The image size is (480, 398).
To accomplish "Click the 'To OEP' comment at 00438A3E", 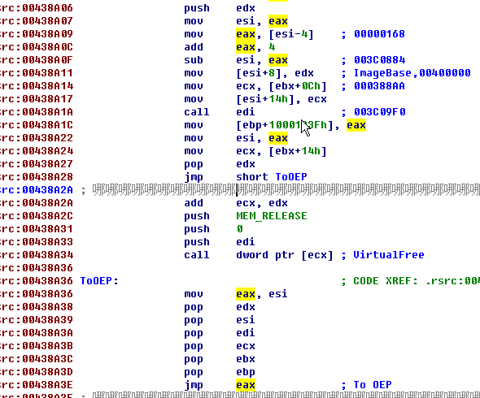I will 373,385.
